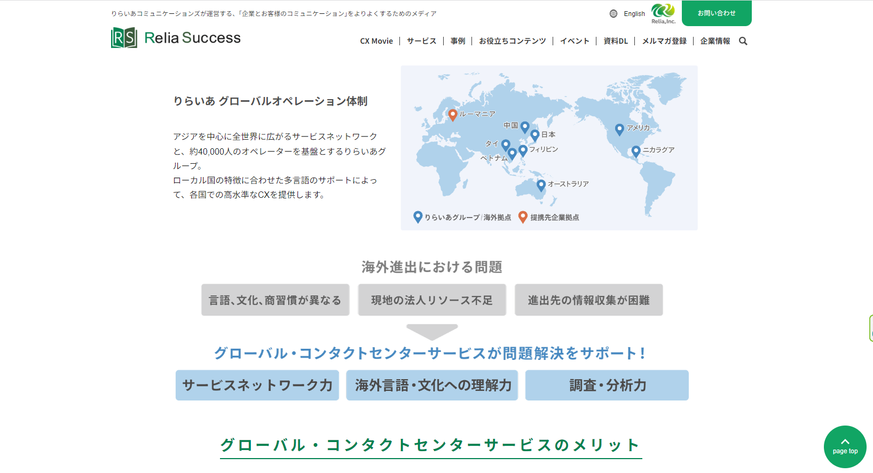
Task: Click the りらいあ グローバルオペレーション体制 heading
Action: coord(270,101)
